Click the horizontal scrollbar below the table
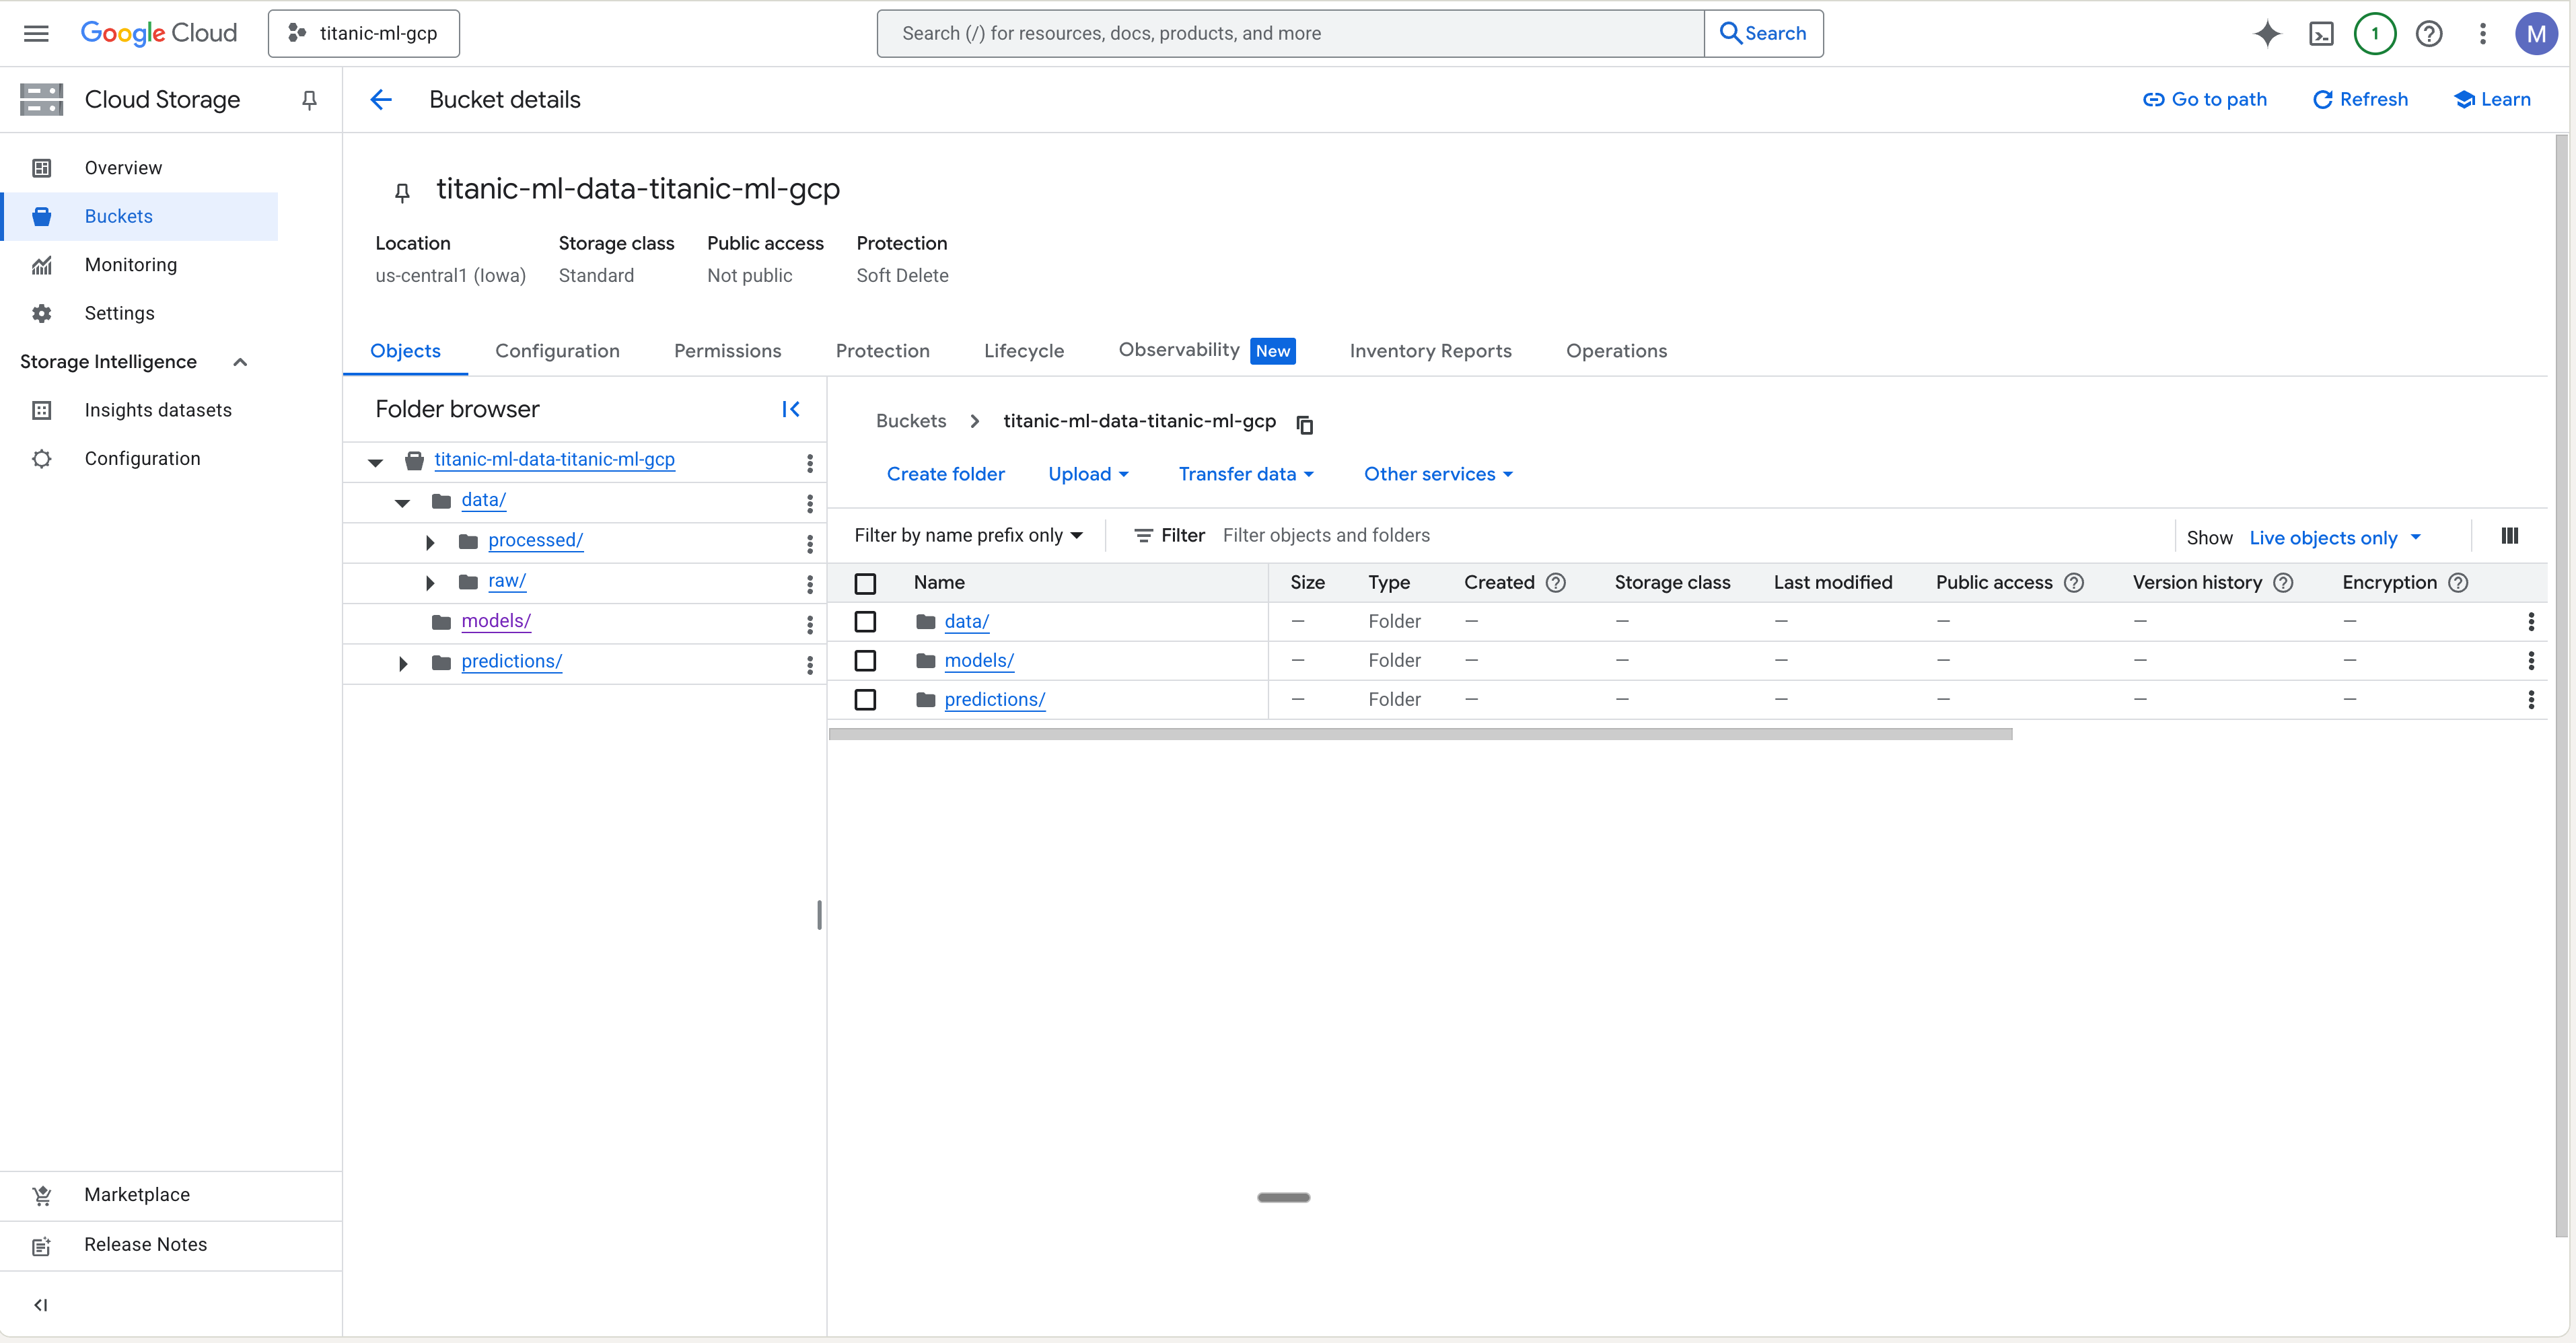Viewport: 2576px width, 1343px height. (1419, 733)
